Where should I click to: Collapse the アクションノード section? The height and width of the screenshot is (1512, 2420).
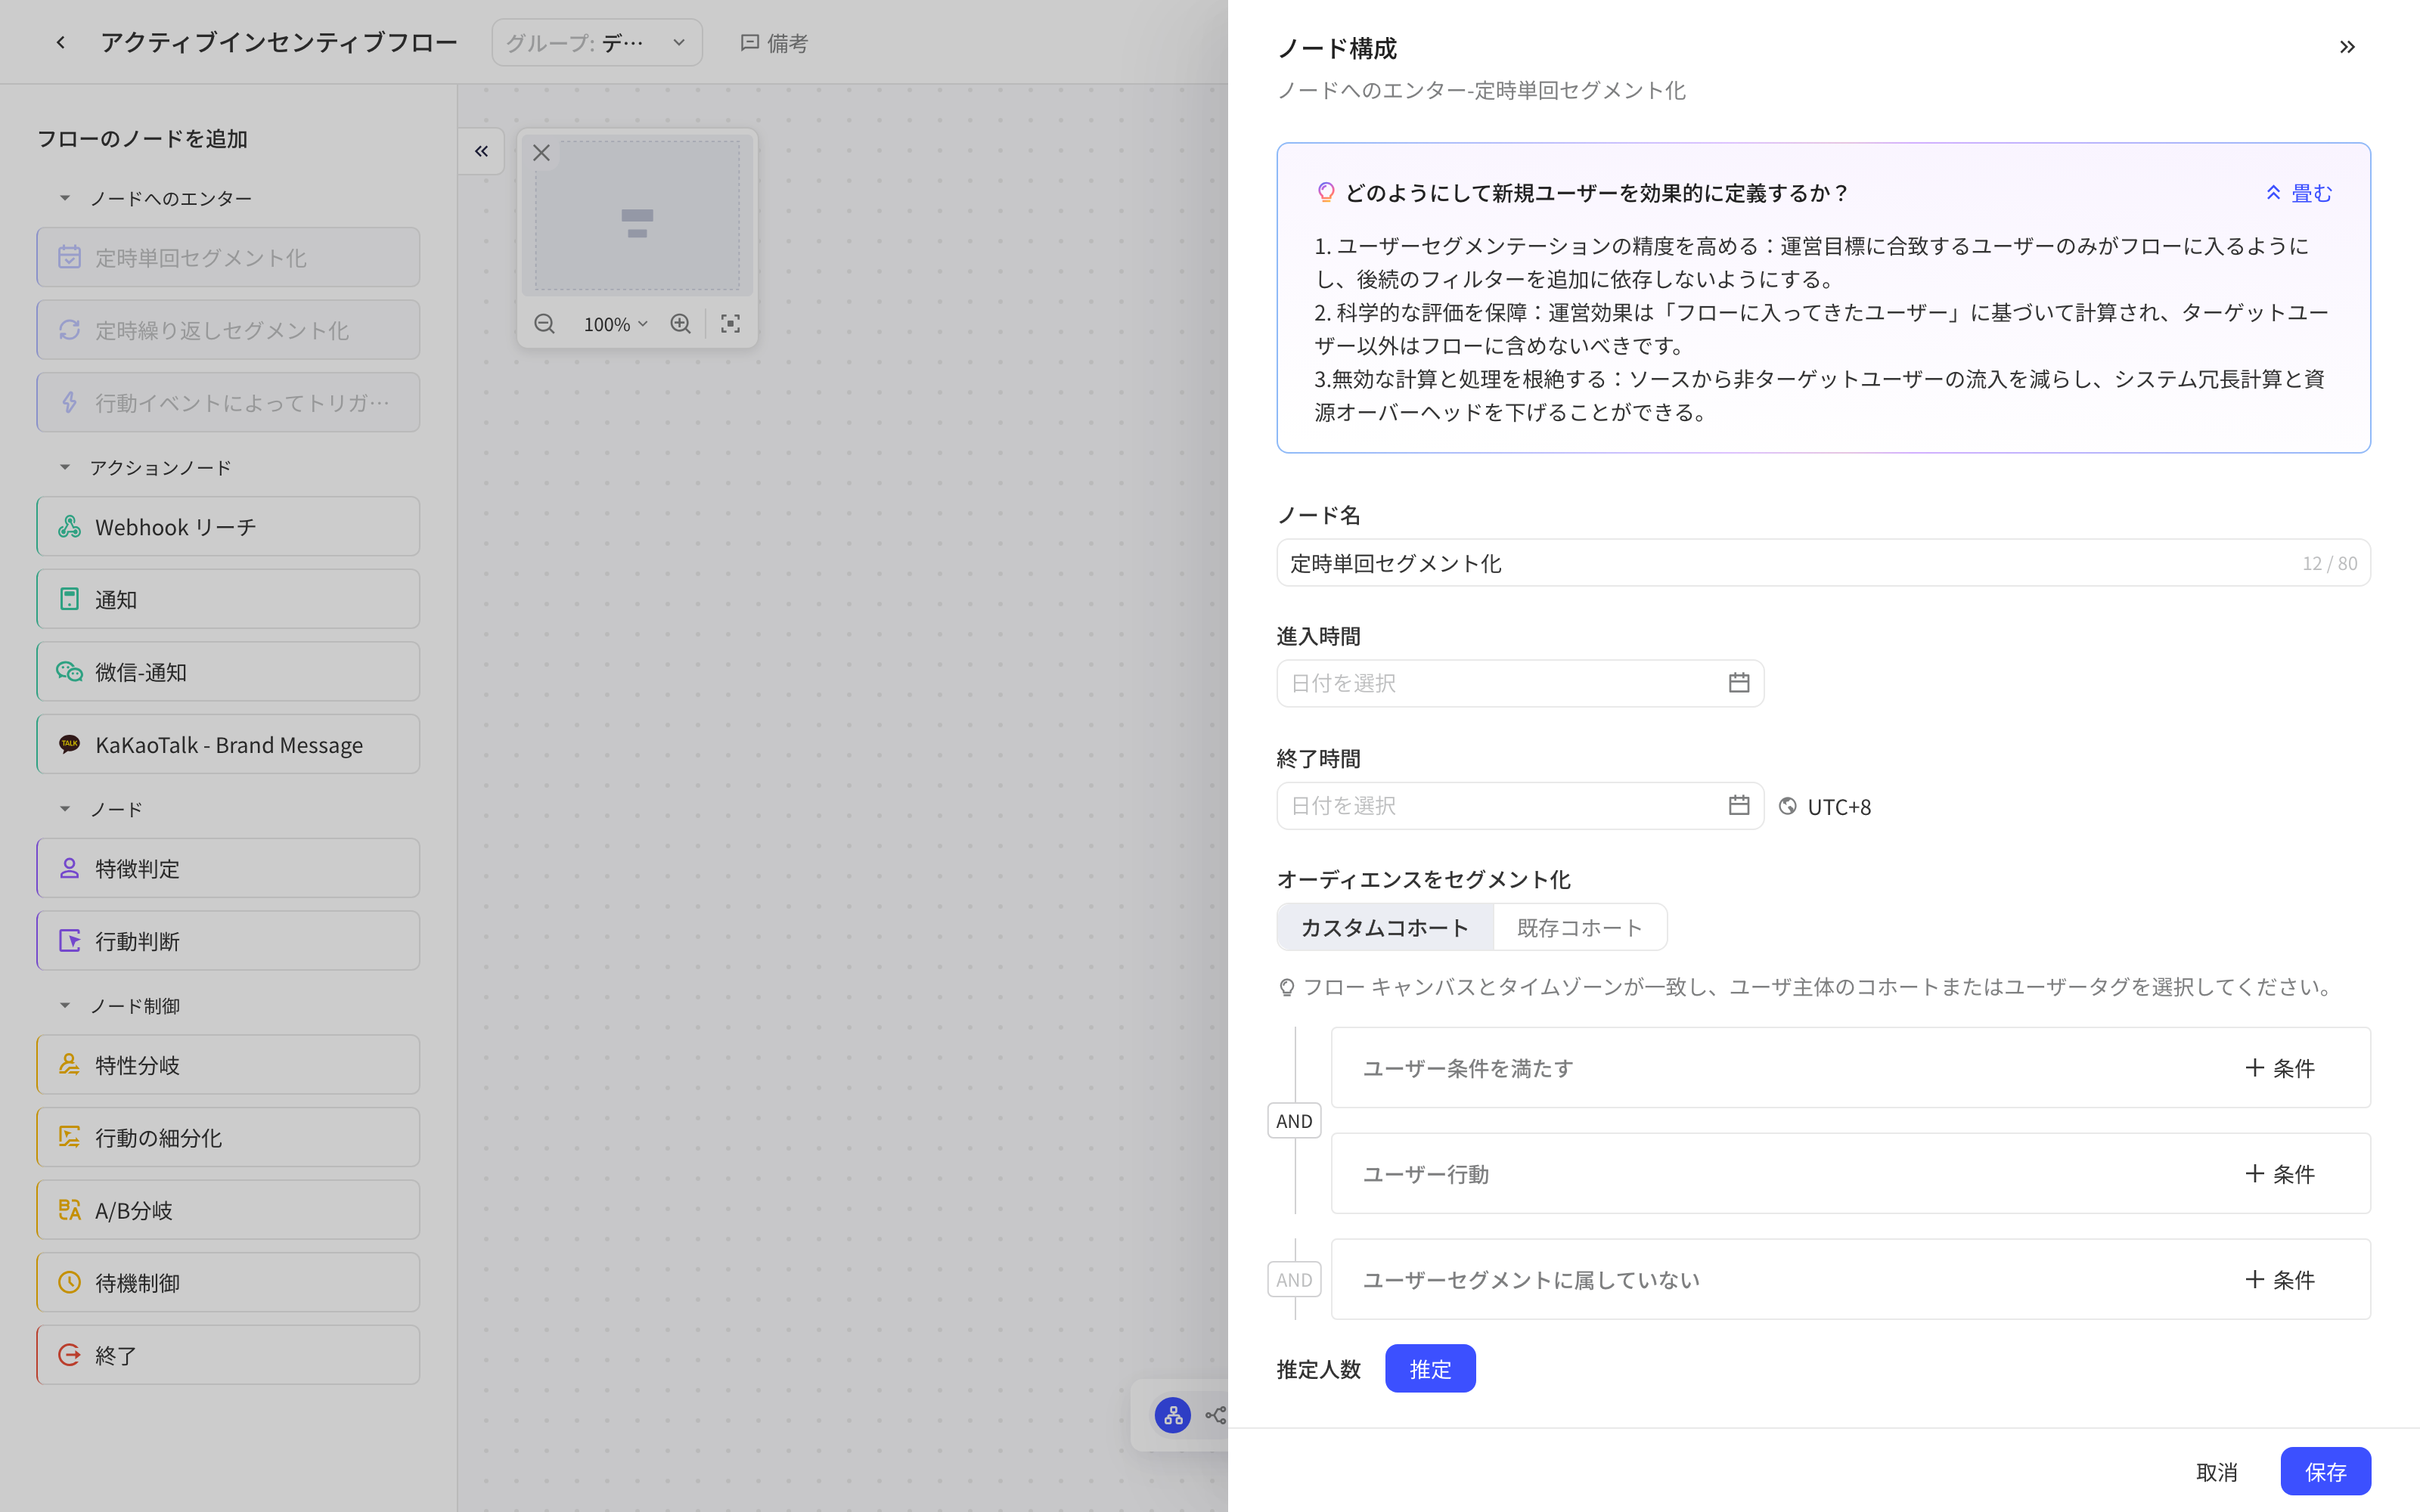[65, 467]
